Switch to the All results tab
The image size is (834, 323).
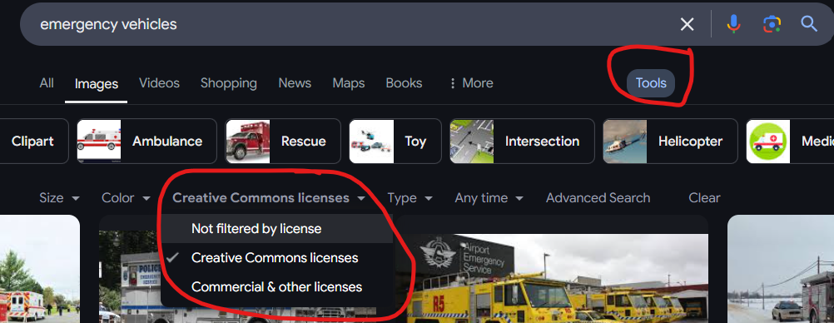tap(47, 83)
